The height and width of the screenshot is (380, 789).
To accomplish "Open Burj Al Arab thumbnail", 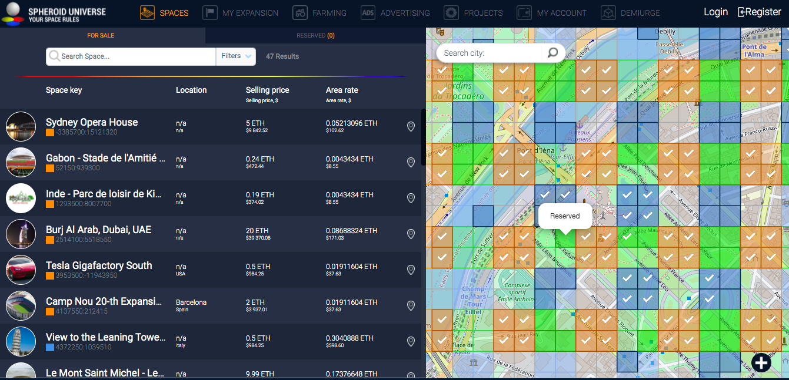I will click(x=21, y=234).
